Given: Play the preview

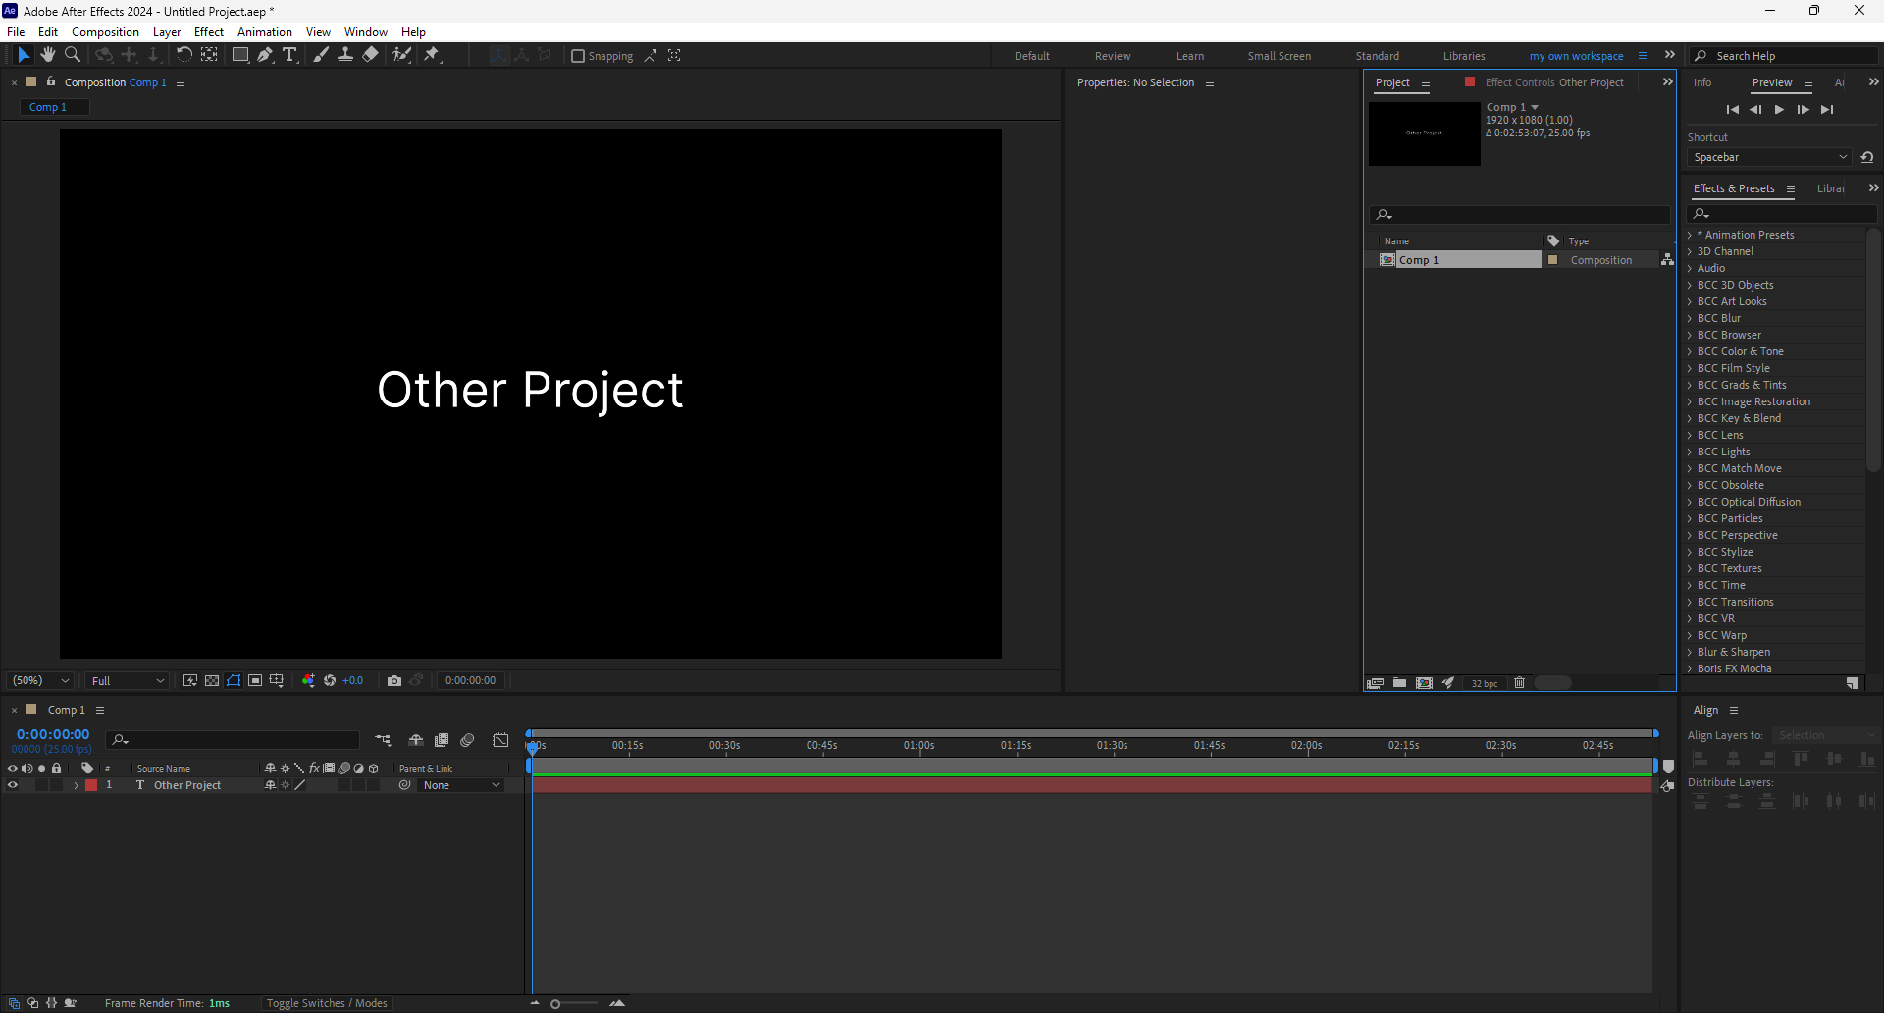Looking at the screenshot, I should [x=1779, y=110].
